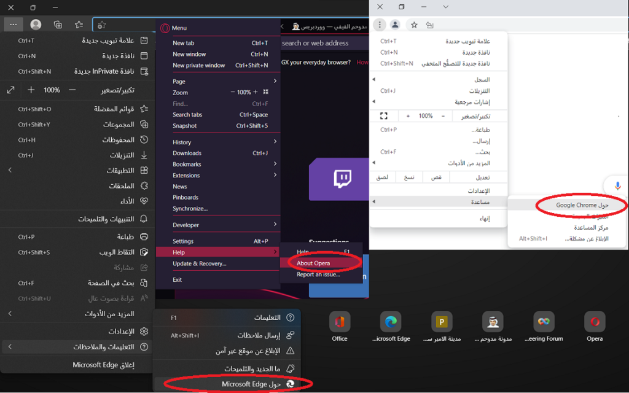This screenshot has width=629, height=393.
Task: Expand the مساعدة (Help) submenu in Chrome
Action: pos(439,201)
